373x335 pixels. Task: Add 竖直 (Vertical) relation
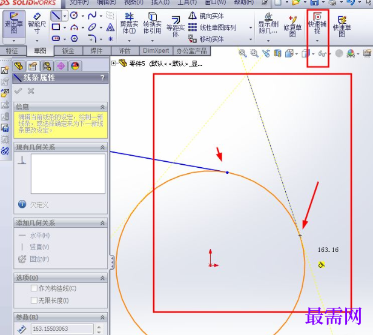pyautogui.click(x=34, y=247)
